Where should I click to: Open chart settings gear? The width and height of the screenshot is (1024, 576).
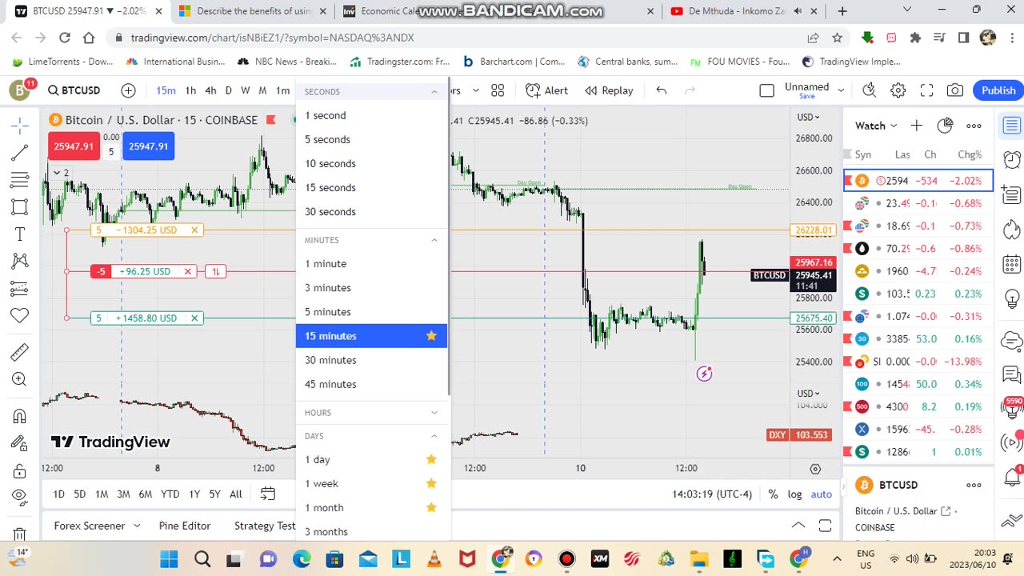[898, 90]
